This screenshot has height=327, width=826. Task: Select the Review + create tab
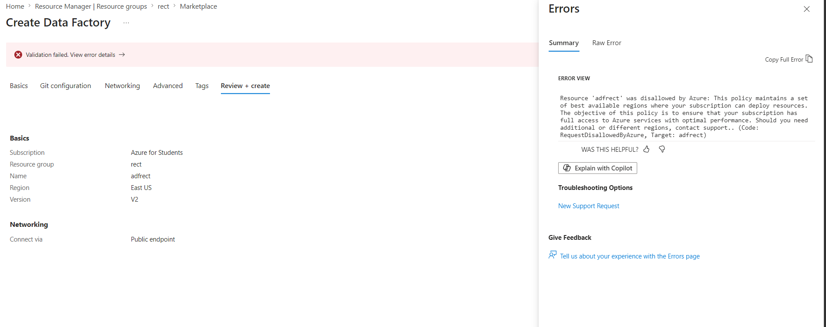(245, 86)
